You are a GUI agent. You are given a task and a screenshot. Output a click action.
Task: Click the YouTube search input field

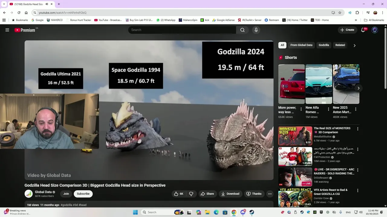click(x=182, y=30)
